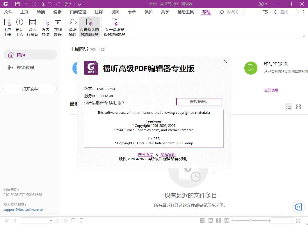Viewport: 308px width, 225px height.
Task: Enable two-page facing view mode
Action: 219,221
